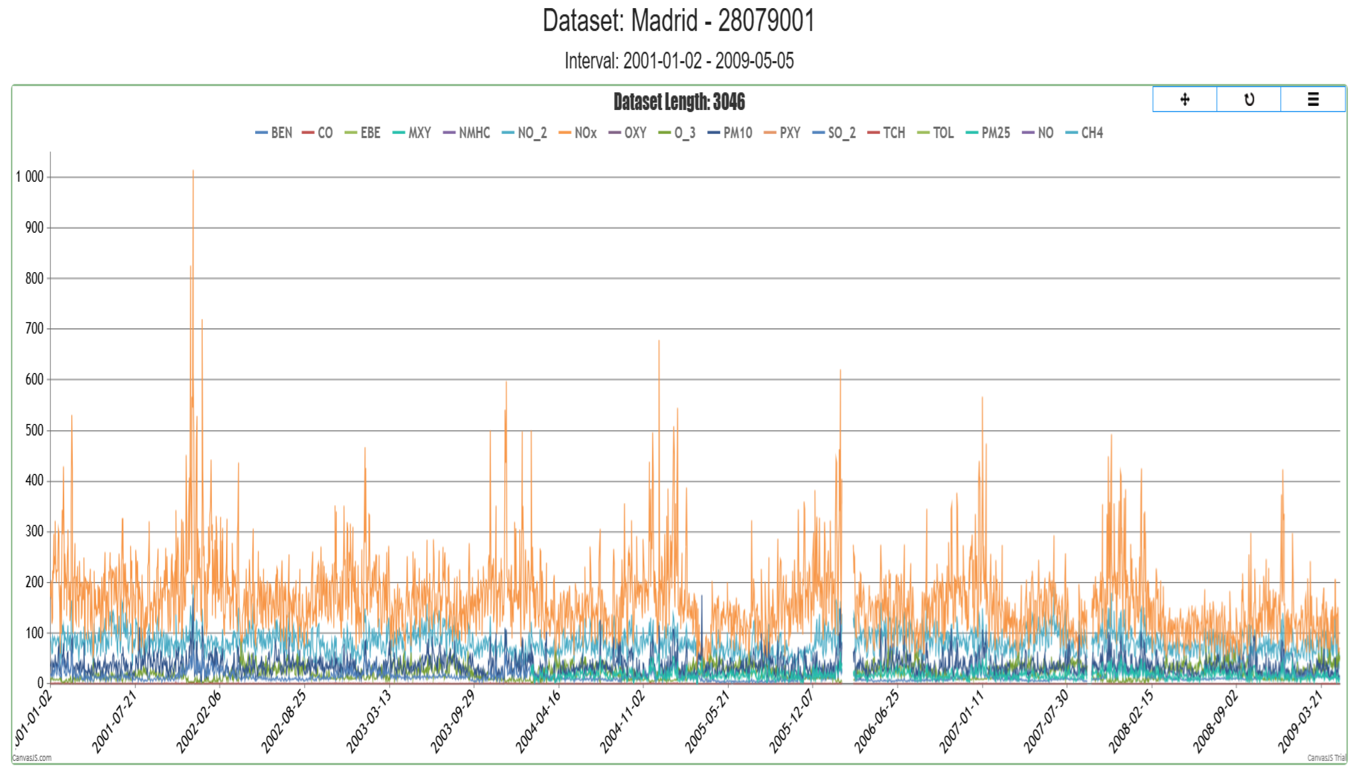Click the Interval 2001-01-02 - 2009-05-05 subtitle
Screen dimensions: 1358x774
click(x=679, y=61)
